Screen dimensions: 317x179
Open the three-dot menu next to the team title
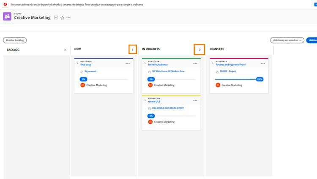pyautogui.click(x=68, y=17)
